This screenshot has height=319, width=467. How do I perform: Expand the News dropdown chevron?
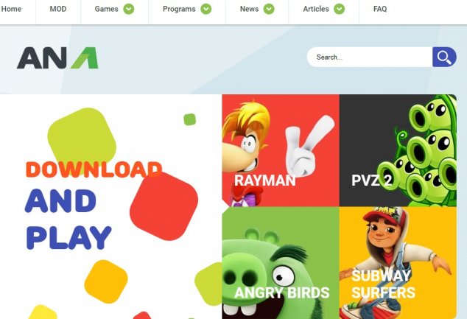[269, 9]
